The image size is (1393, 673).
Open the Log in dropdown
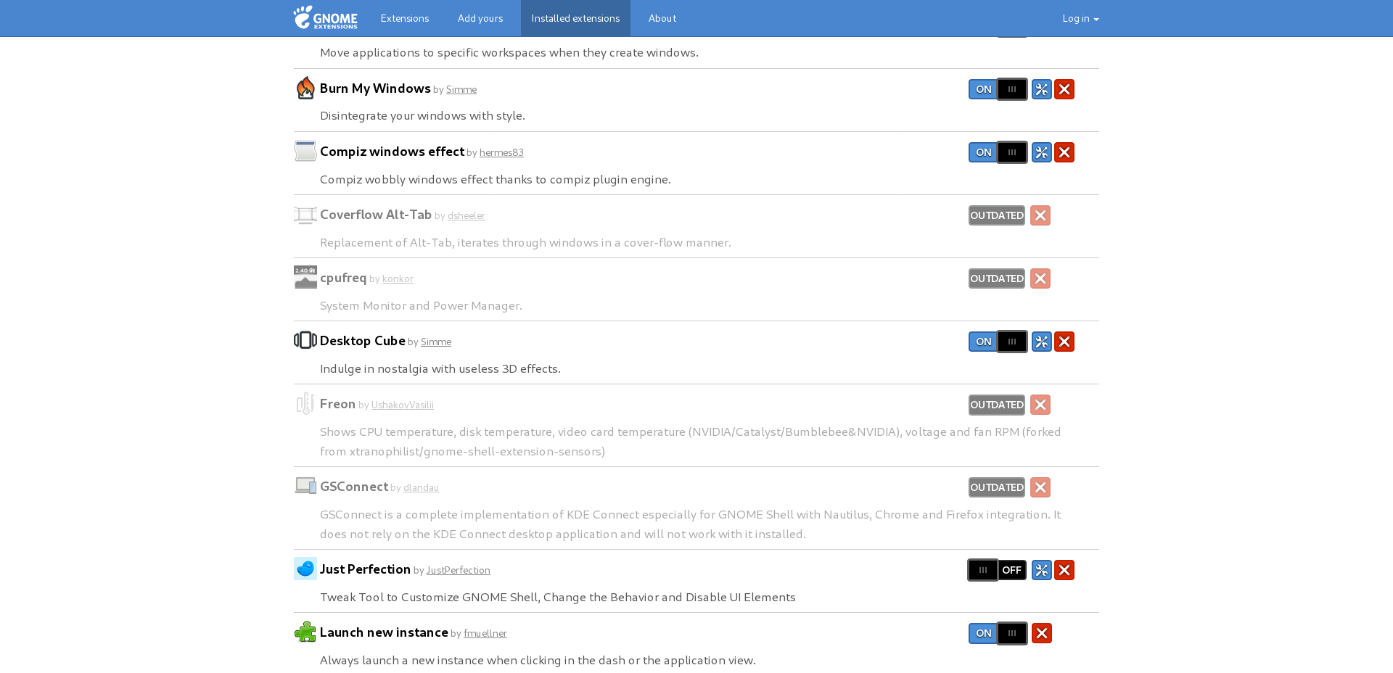pyautogui.click(x=1080, y=18)
